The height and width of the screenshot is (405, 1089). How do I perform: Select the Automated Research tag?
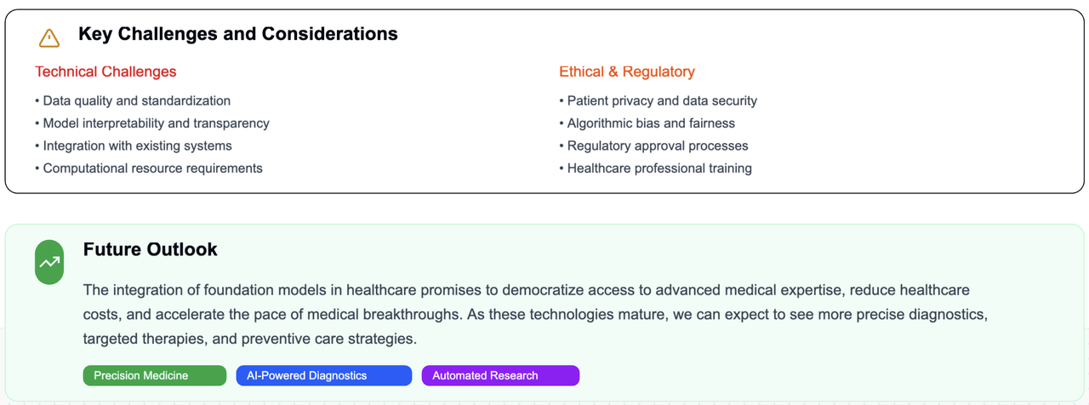500,375
